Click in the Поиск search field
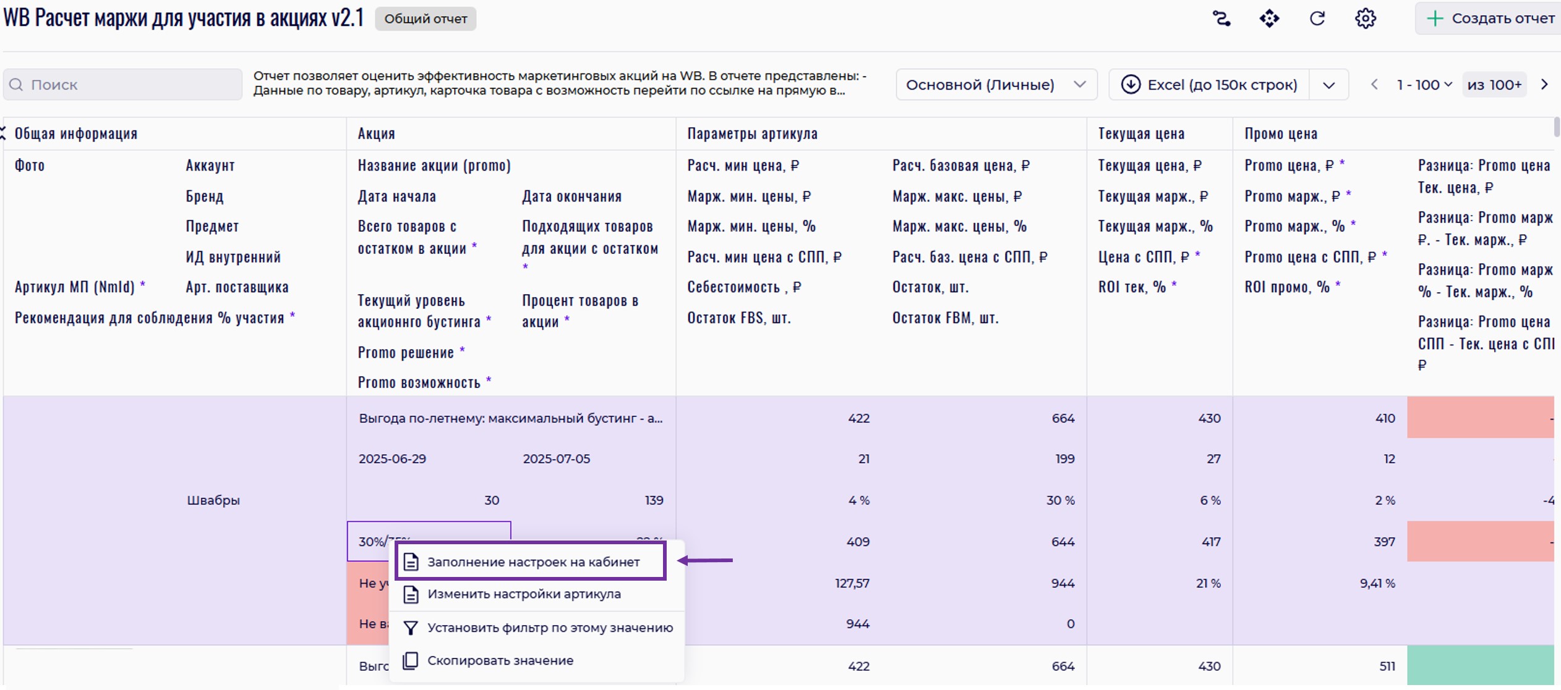The height and width of the screenshot is (690, 1561). [x=124, y=85]
